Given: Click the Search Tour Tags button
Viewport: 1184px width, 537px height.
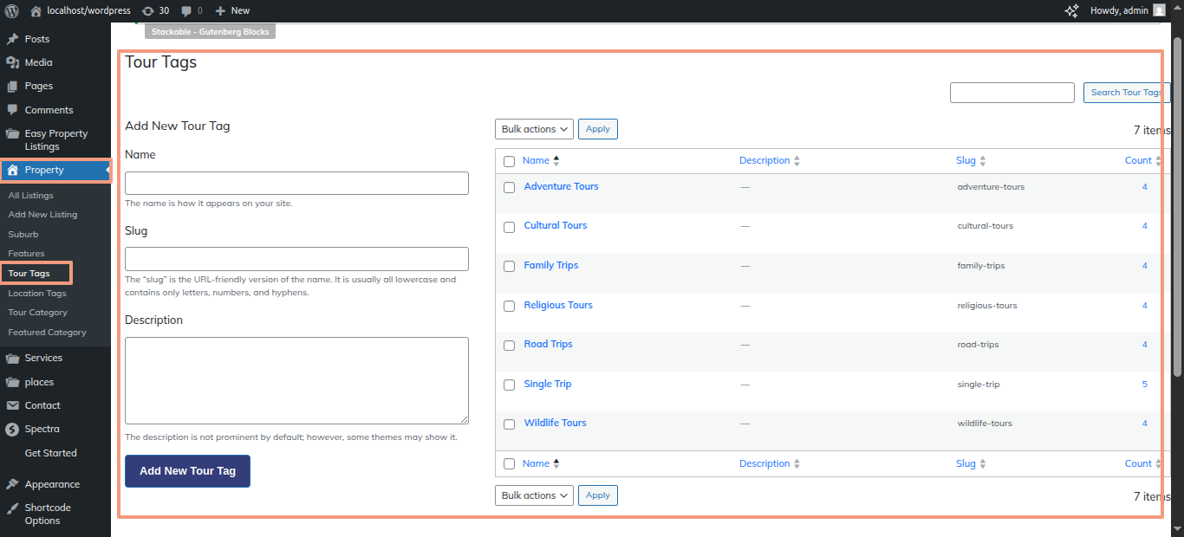Looking at the screenshot, I should pos(1127,93).
